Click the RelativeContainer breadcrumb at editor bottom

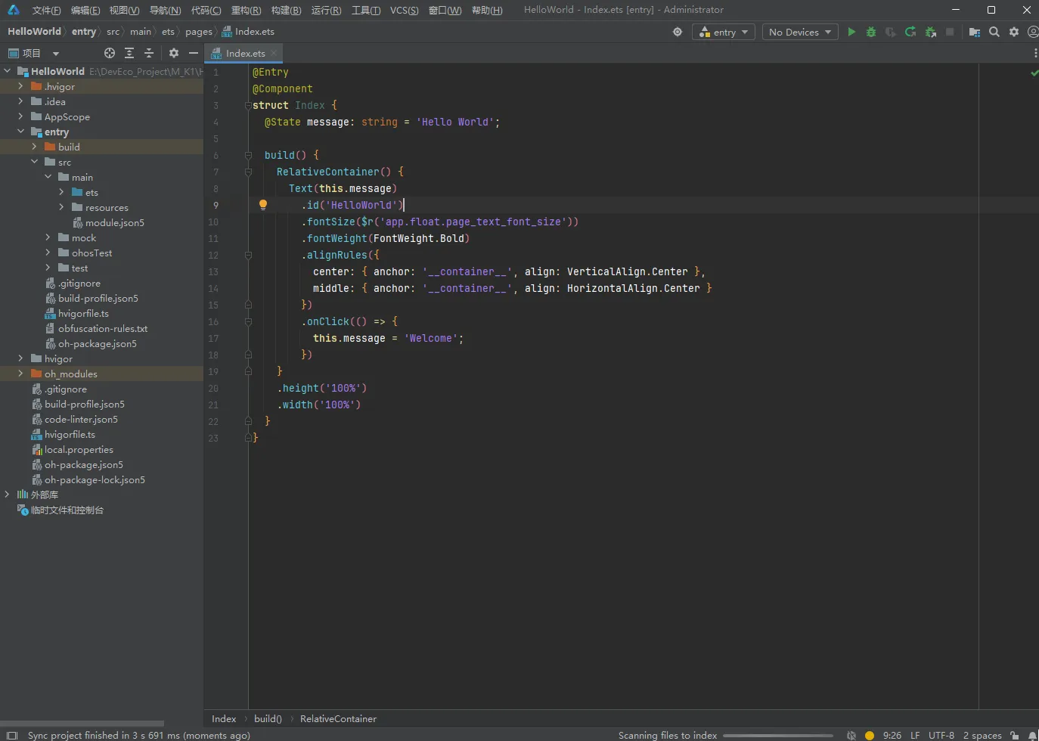coord(338,719)
